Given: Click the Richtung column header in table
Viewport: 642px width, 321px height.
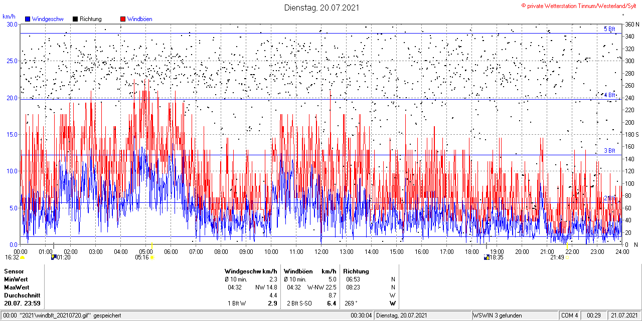Looking at the screenshot, I should [356, 271].
